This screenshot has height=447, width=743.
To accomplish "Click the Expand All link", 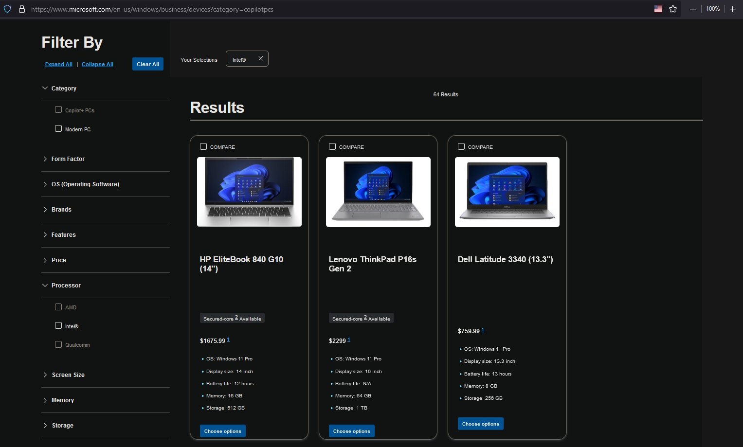I will 59,64.
